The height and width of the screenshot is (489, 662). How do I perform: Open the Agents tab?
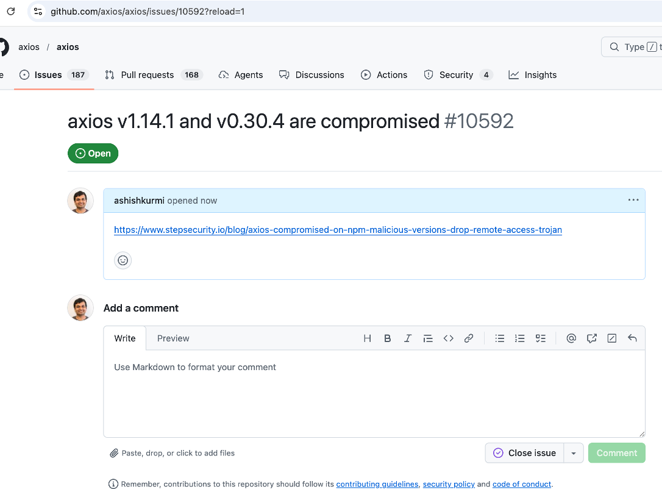pyautogui.click(x=241, y=75)
